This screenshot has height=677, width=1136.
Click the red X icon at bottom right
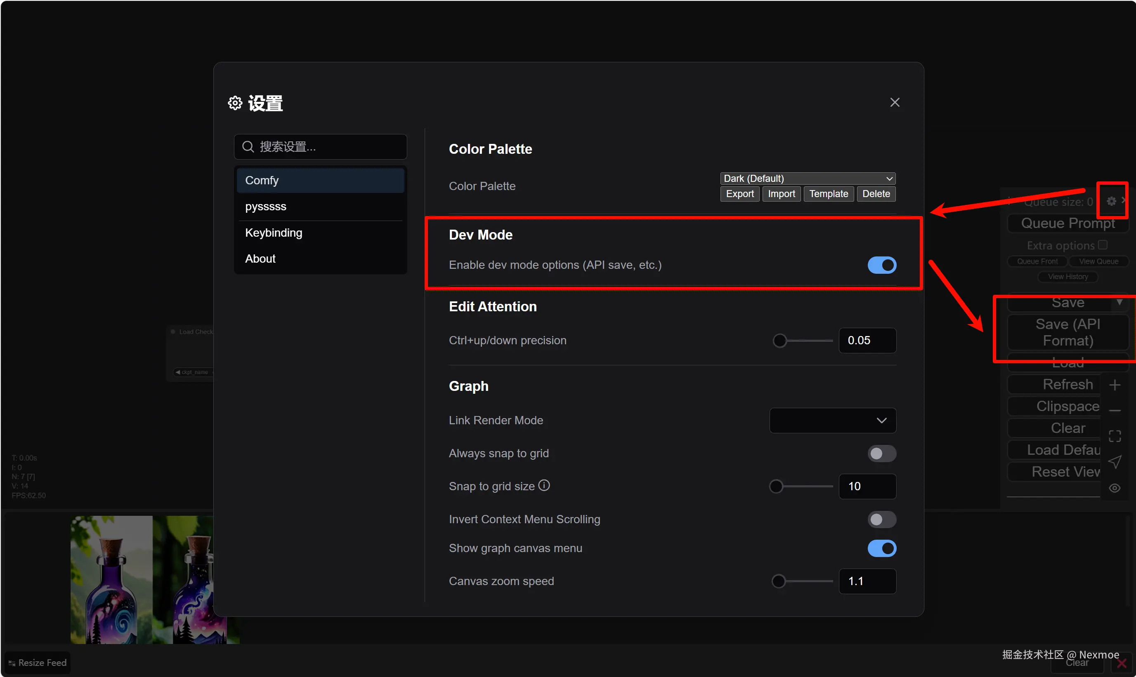click(x=1122, y=664)
